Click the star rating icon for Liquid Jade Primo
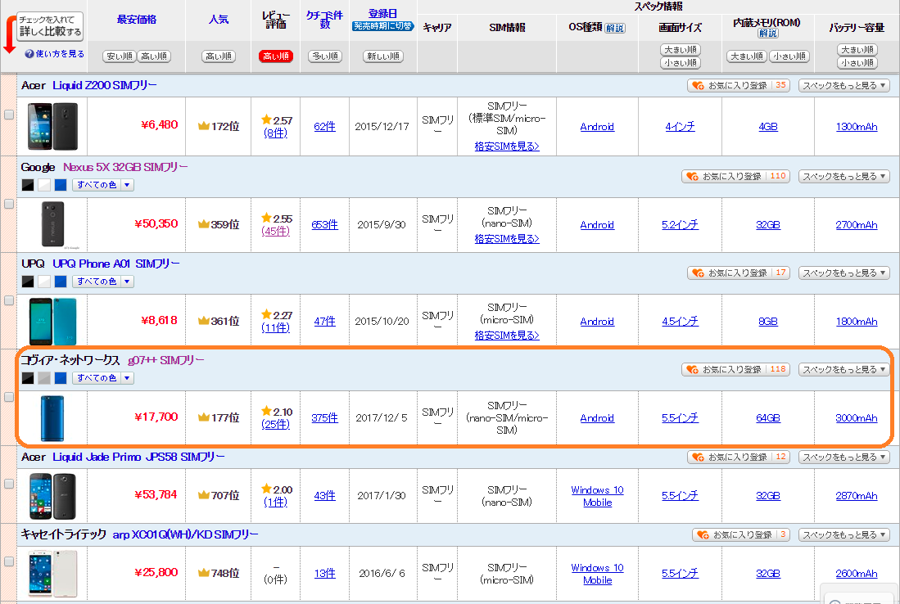This screenshot has height=604, width=900. click(266, 489)
